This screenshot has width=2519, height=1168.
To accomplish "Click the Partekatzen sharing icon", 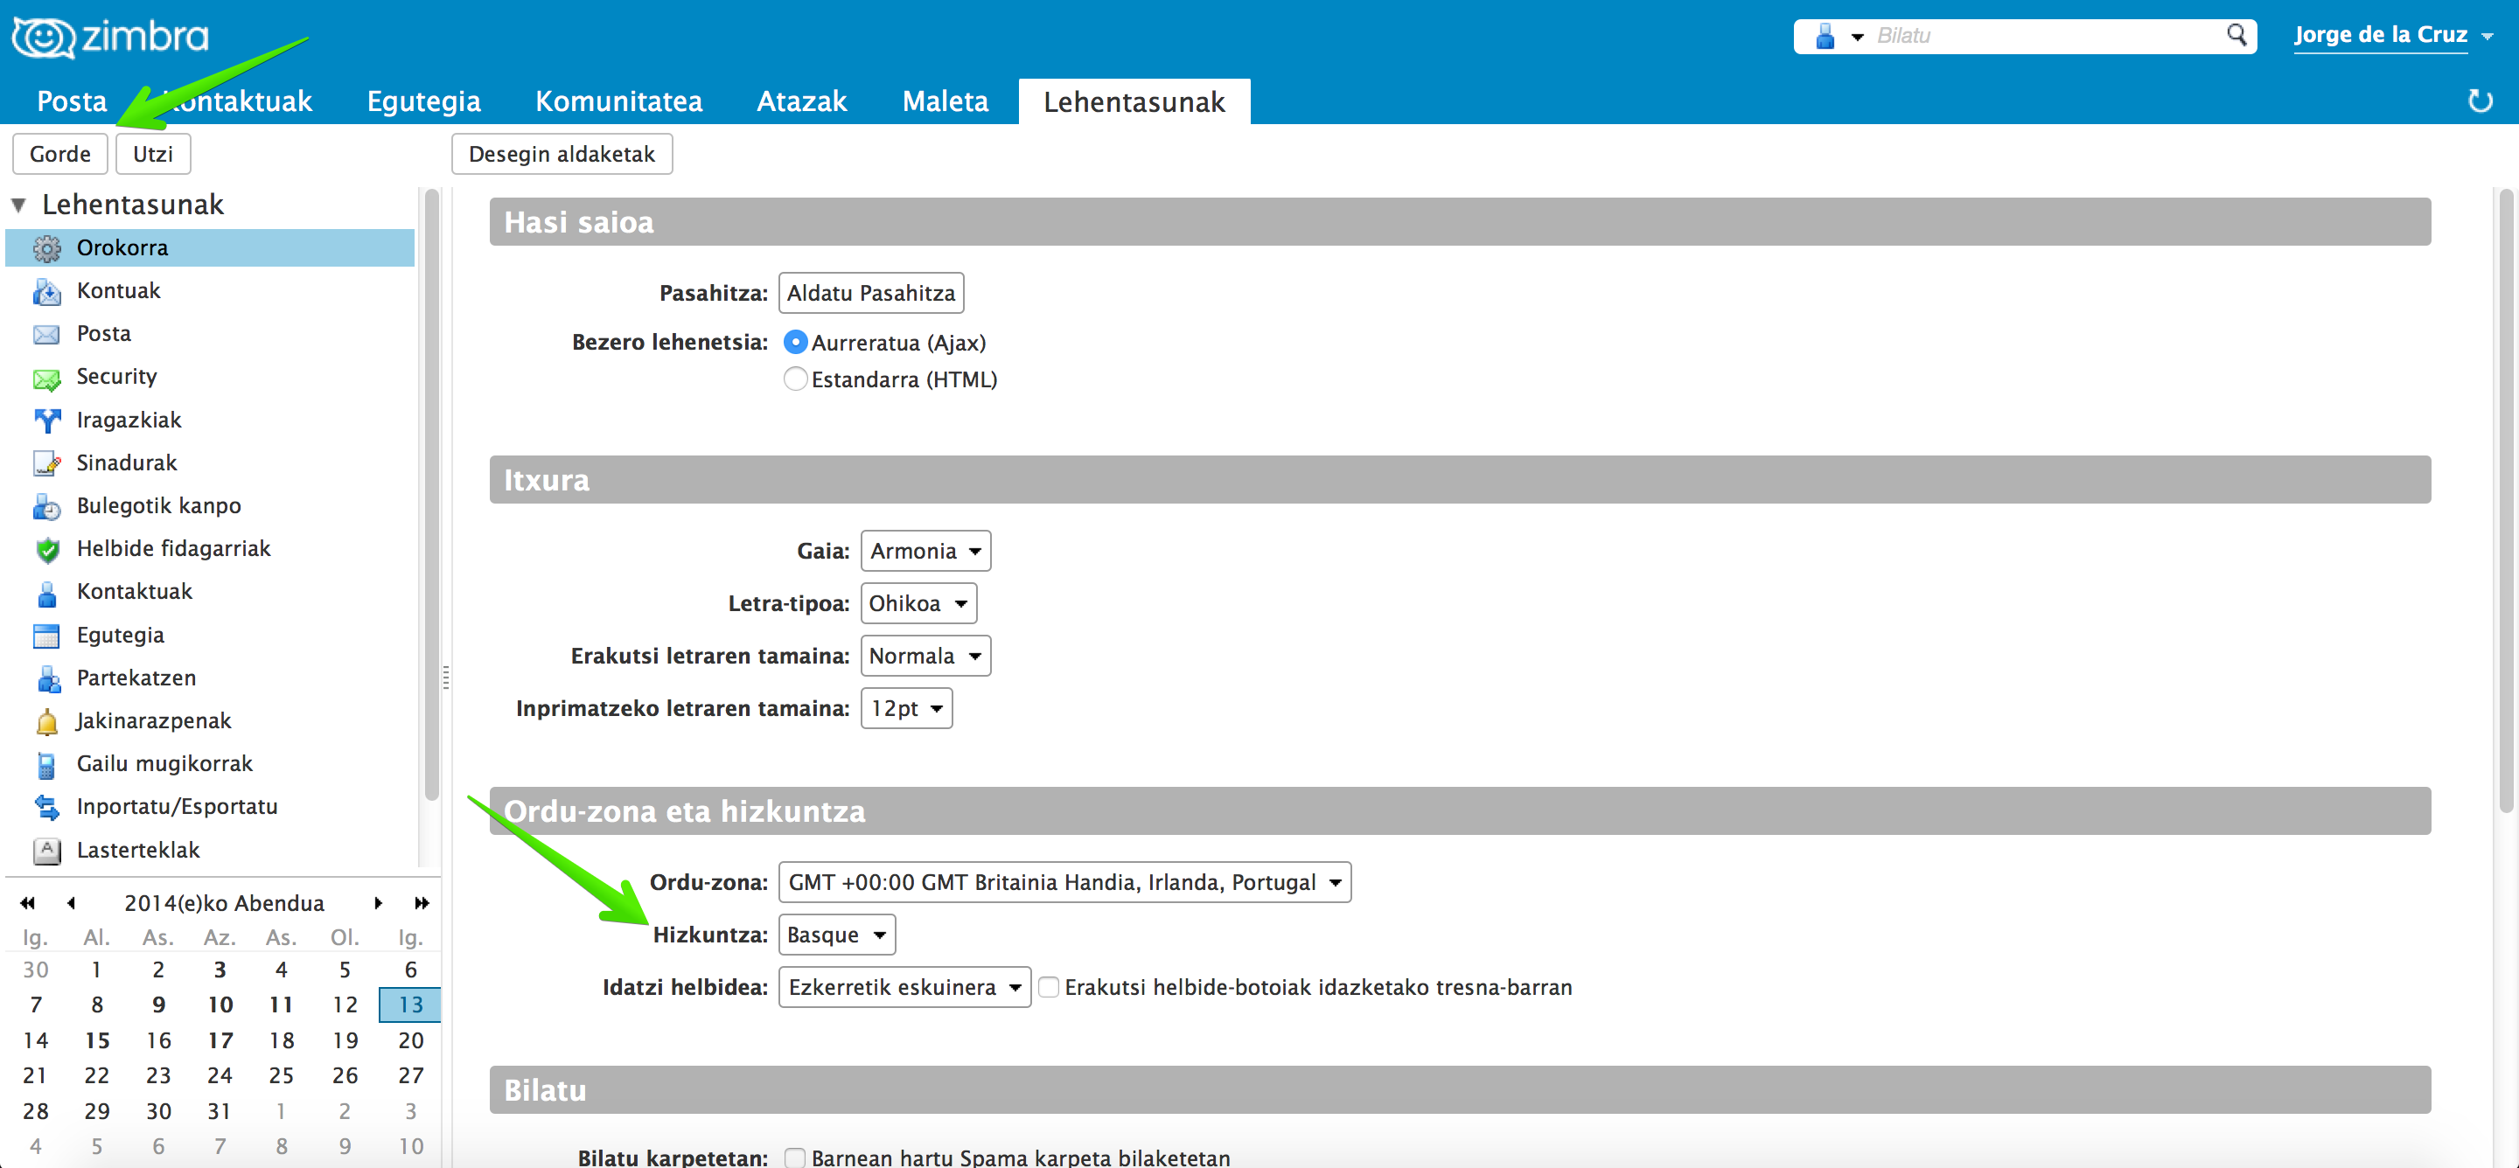I will pyautogui.click(x=47, y=678).
